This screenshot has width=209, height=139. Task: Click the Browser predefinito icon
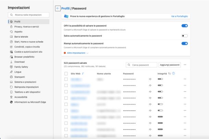click(x=11, y=57)
